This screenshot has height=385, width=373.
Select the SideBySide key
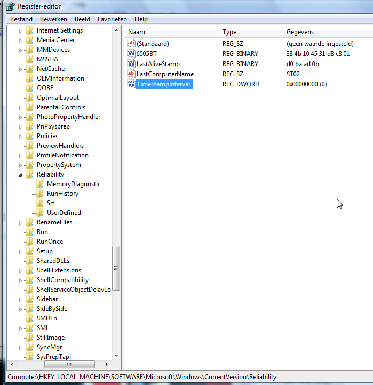click(x=52, y=309)
